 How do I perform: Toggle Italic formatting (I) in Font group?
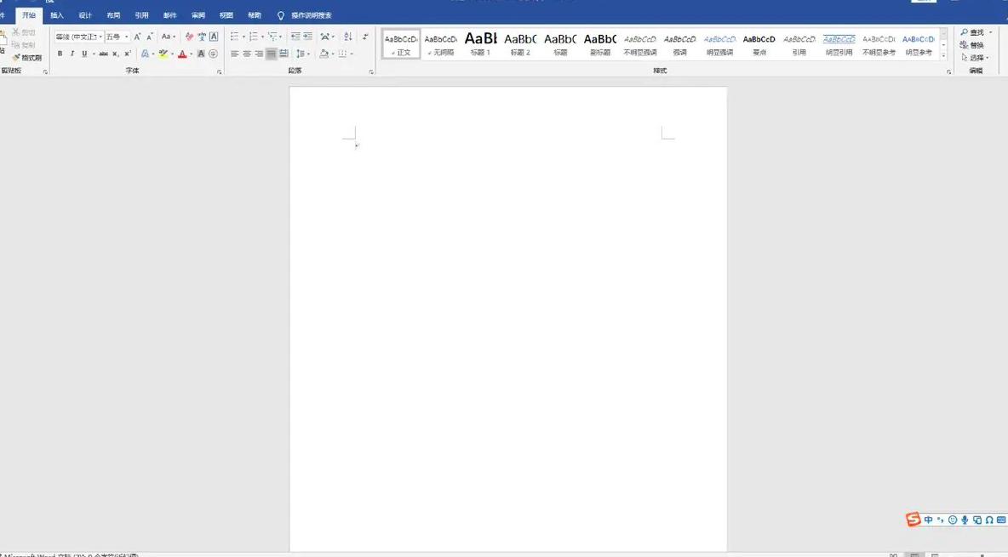pyautogui.click(x=72, y=54)
